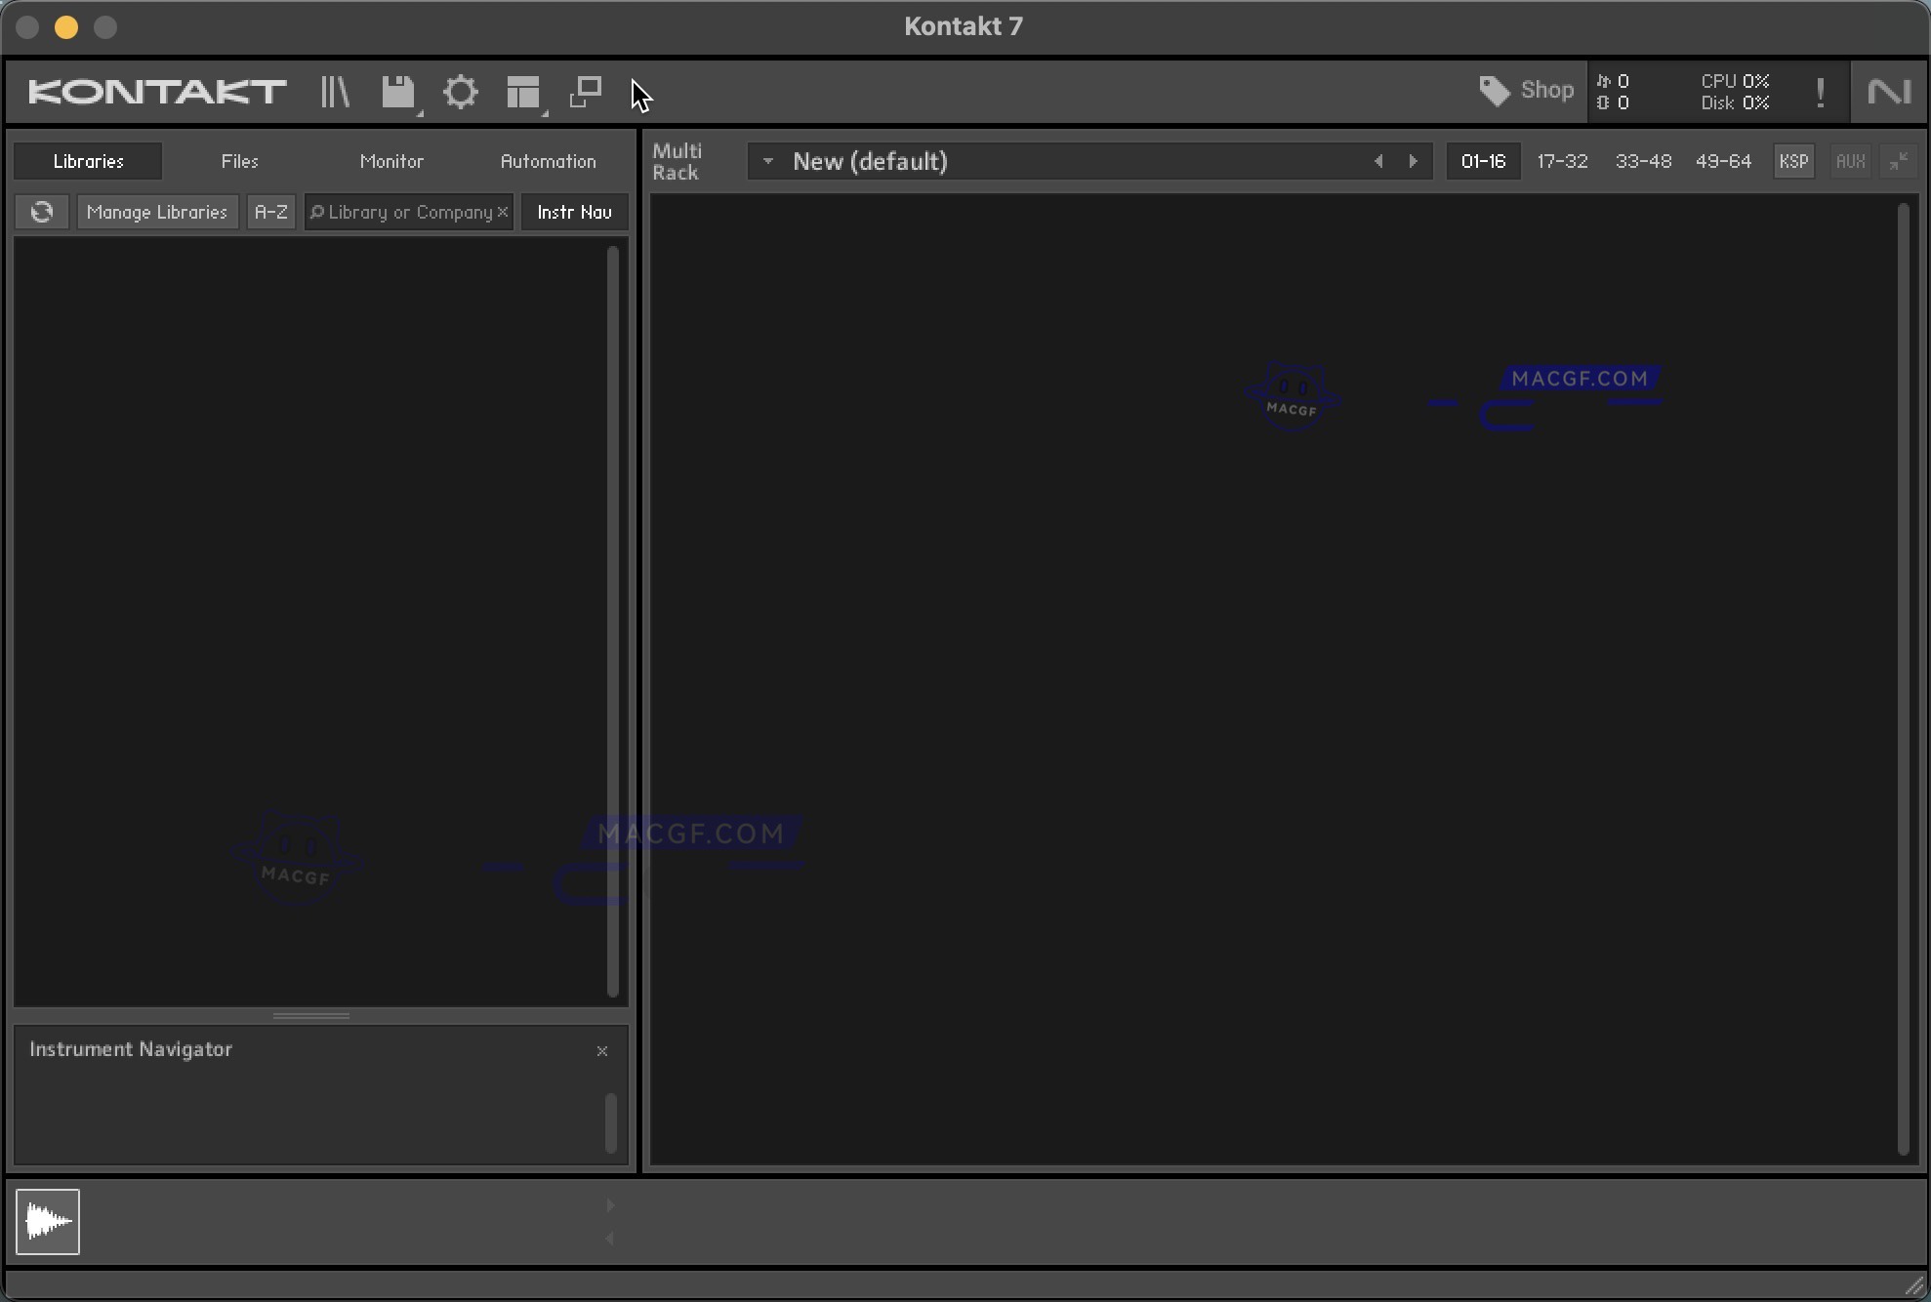Image resolution: width=1931 pixels, height=1302 pixels.
Task: Toggle the AUX channels display
Action: pyautogui.click(x=1850, y=160)
